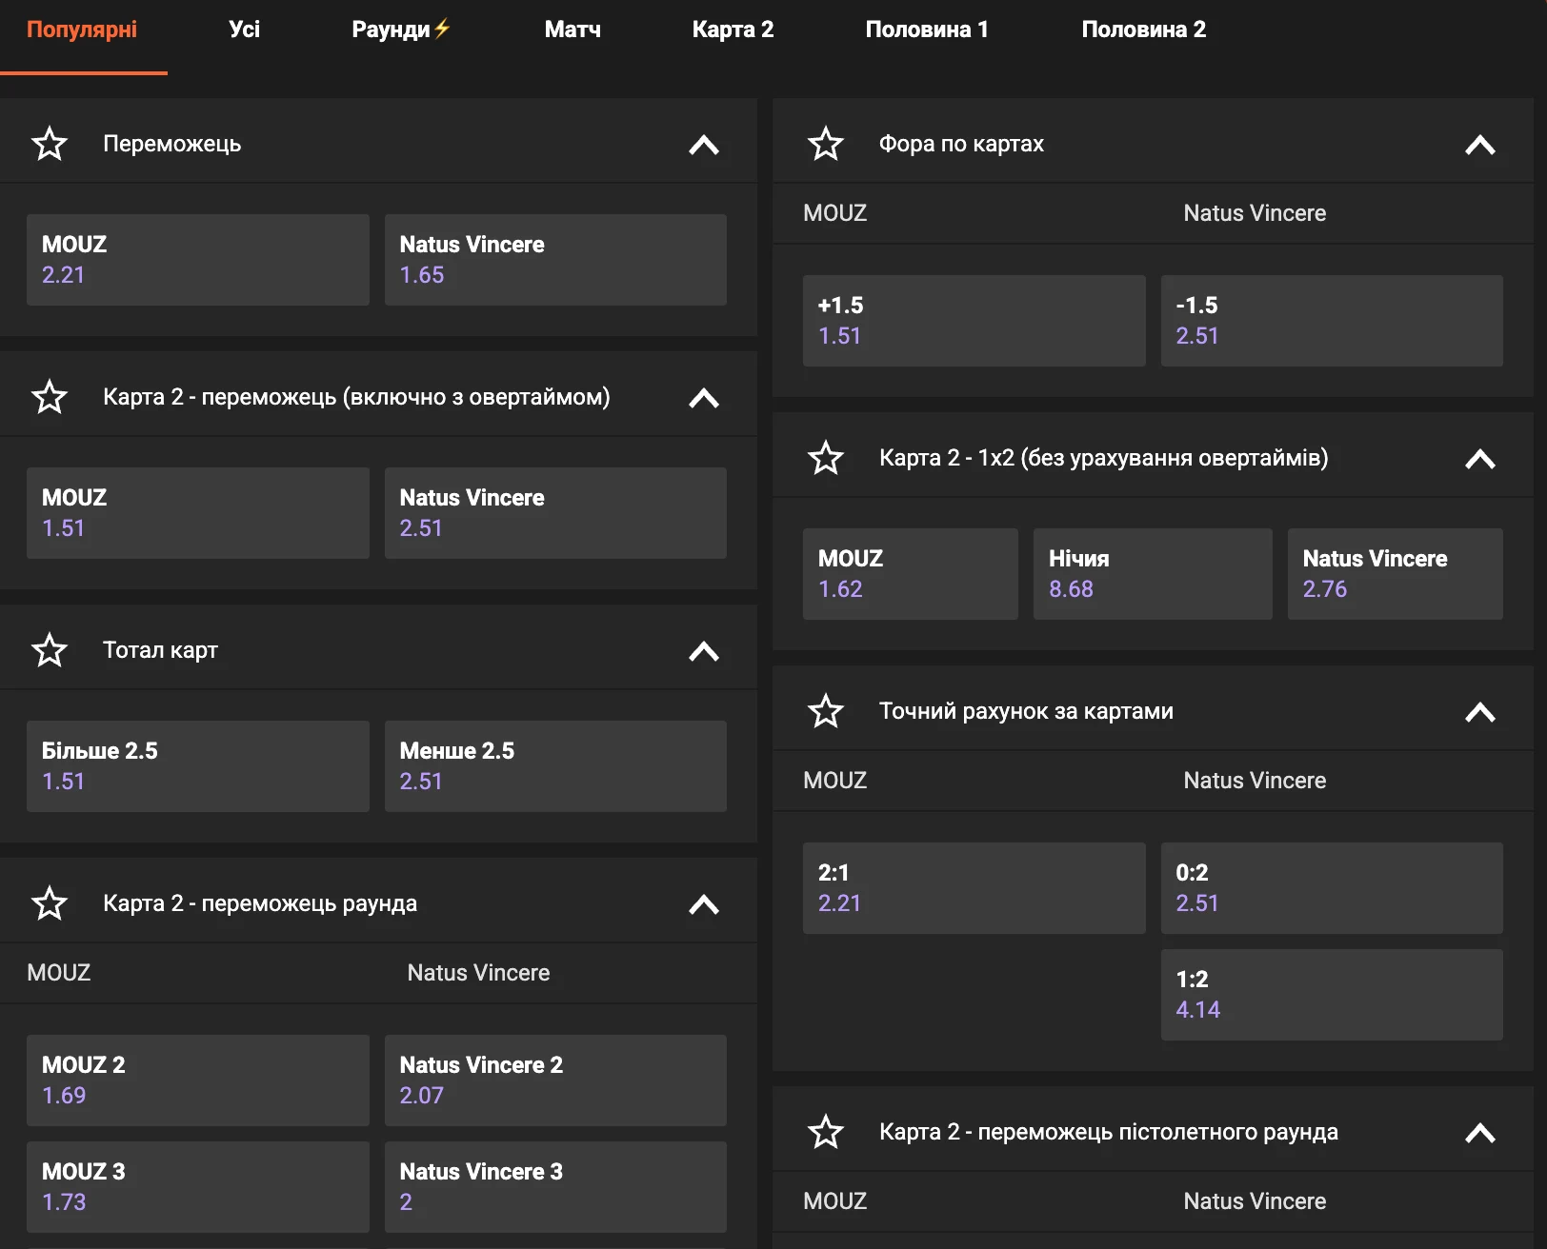Pick Нічия at 8.68 odds
Screen dimensions: 1547x1249
(x=1153, y=574)
